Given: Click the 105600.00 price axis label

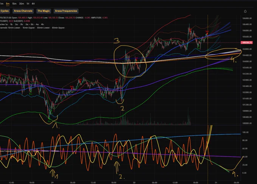Looking at the screenshot, I should coord(247,37).
